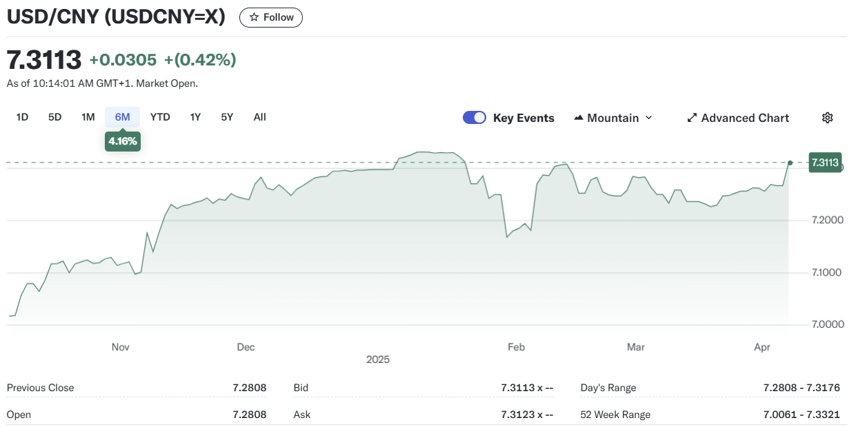
Task: Switch chart to YTD range
Action: pos(160,117)
